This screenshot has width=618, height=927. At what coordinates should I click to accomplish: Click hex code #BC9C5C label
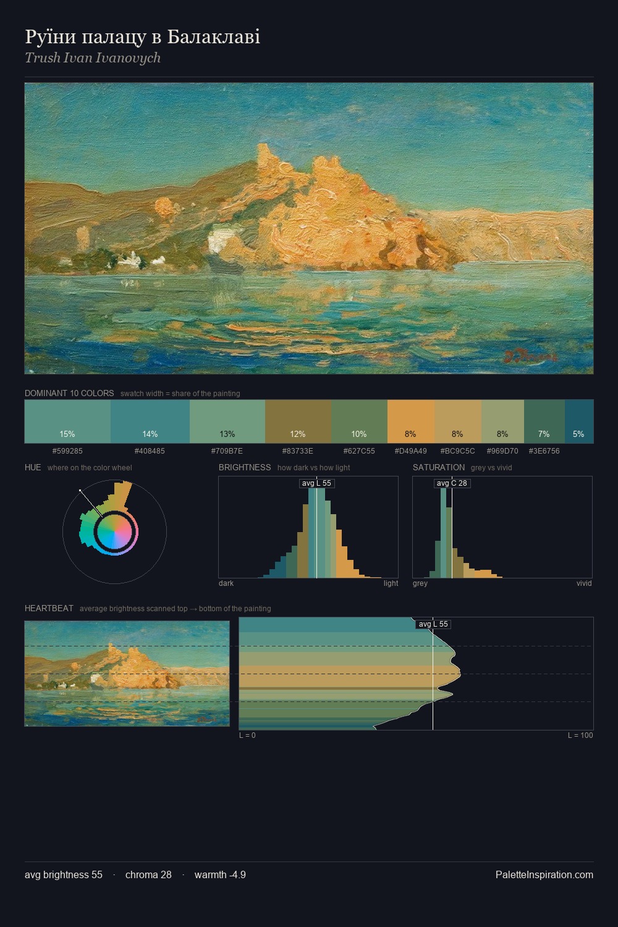[x=458, y=451]
